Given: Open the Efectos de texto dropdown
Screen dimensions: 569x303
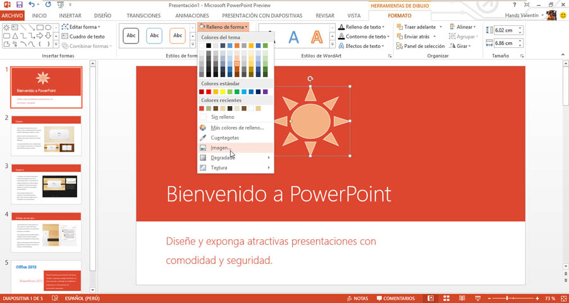Looking at the screenshot, I should point(364,46).
